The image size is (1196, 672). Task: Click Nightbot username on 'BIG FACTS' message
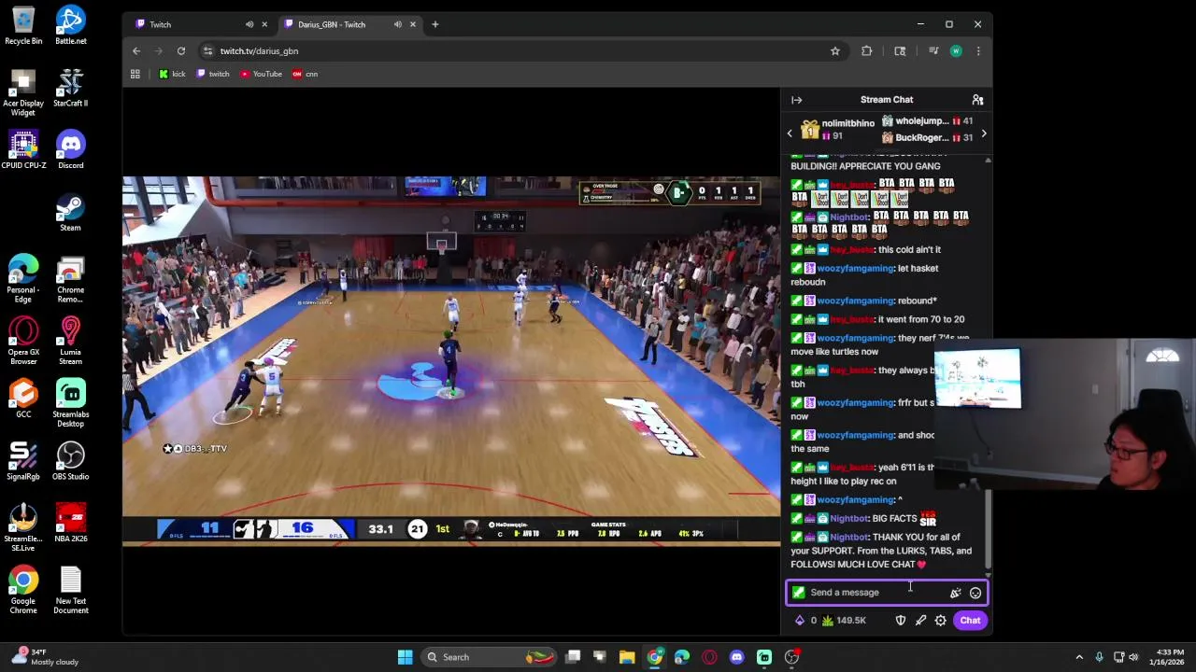coord(848,518)
